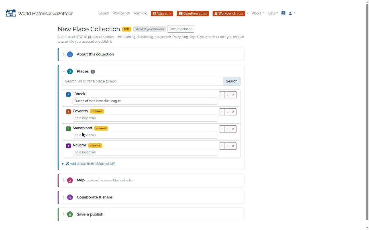369x230 pixels.
Task: Shift Samarkand down with its arrow
Action: coord(227,129)
